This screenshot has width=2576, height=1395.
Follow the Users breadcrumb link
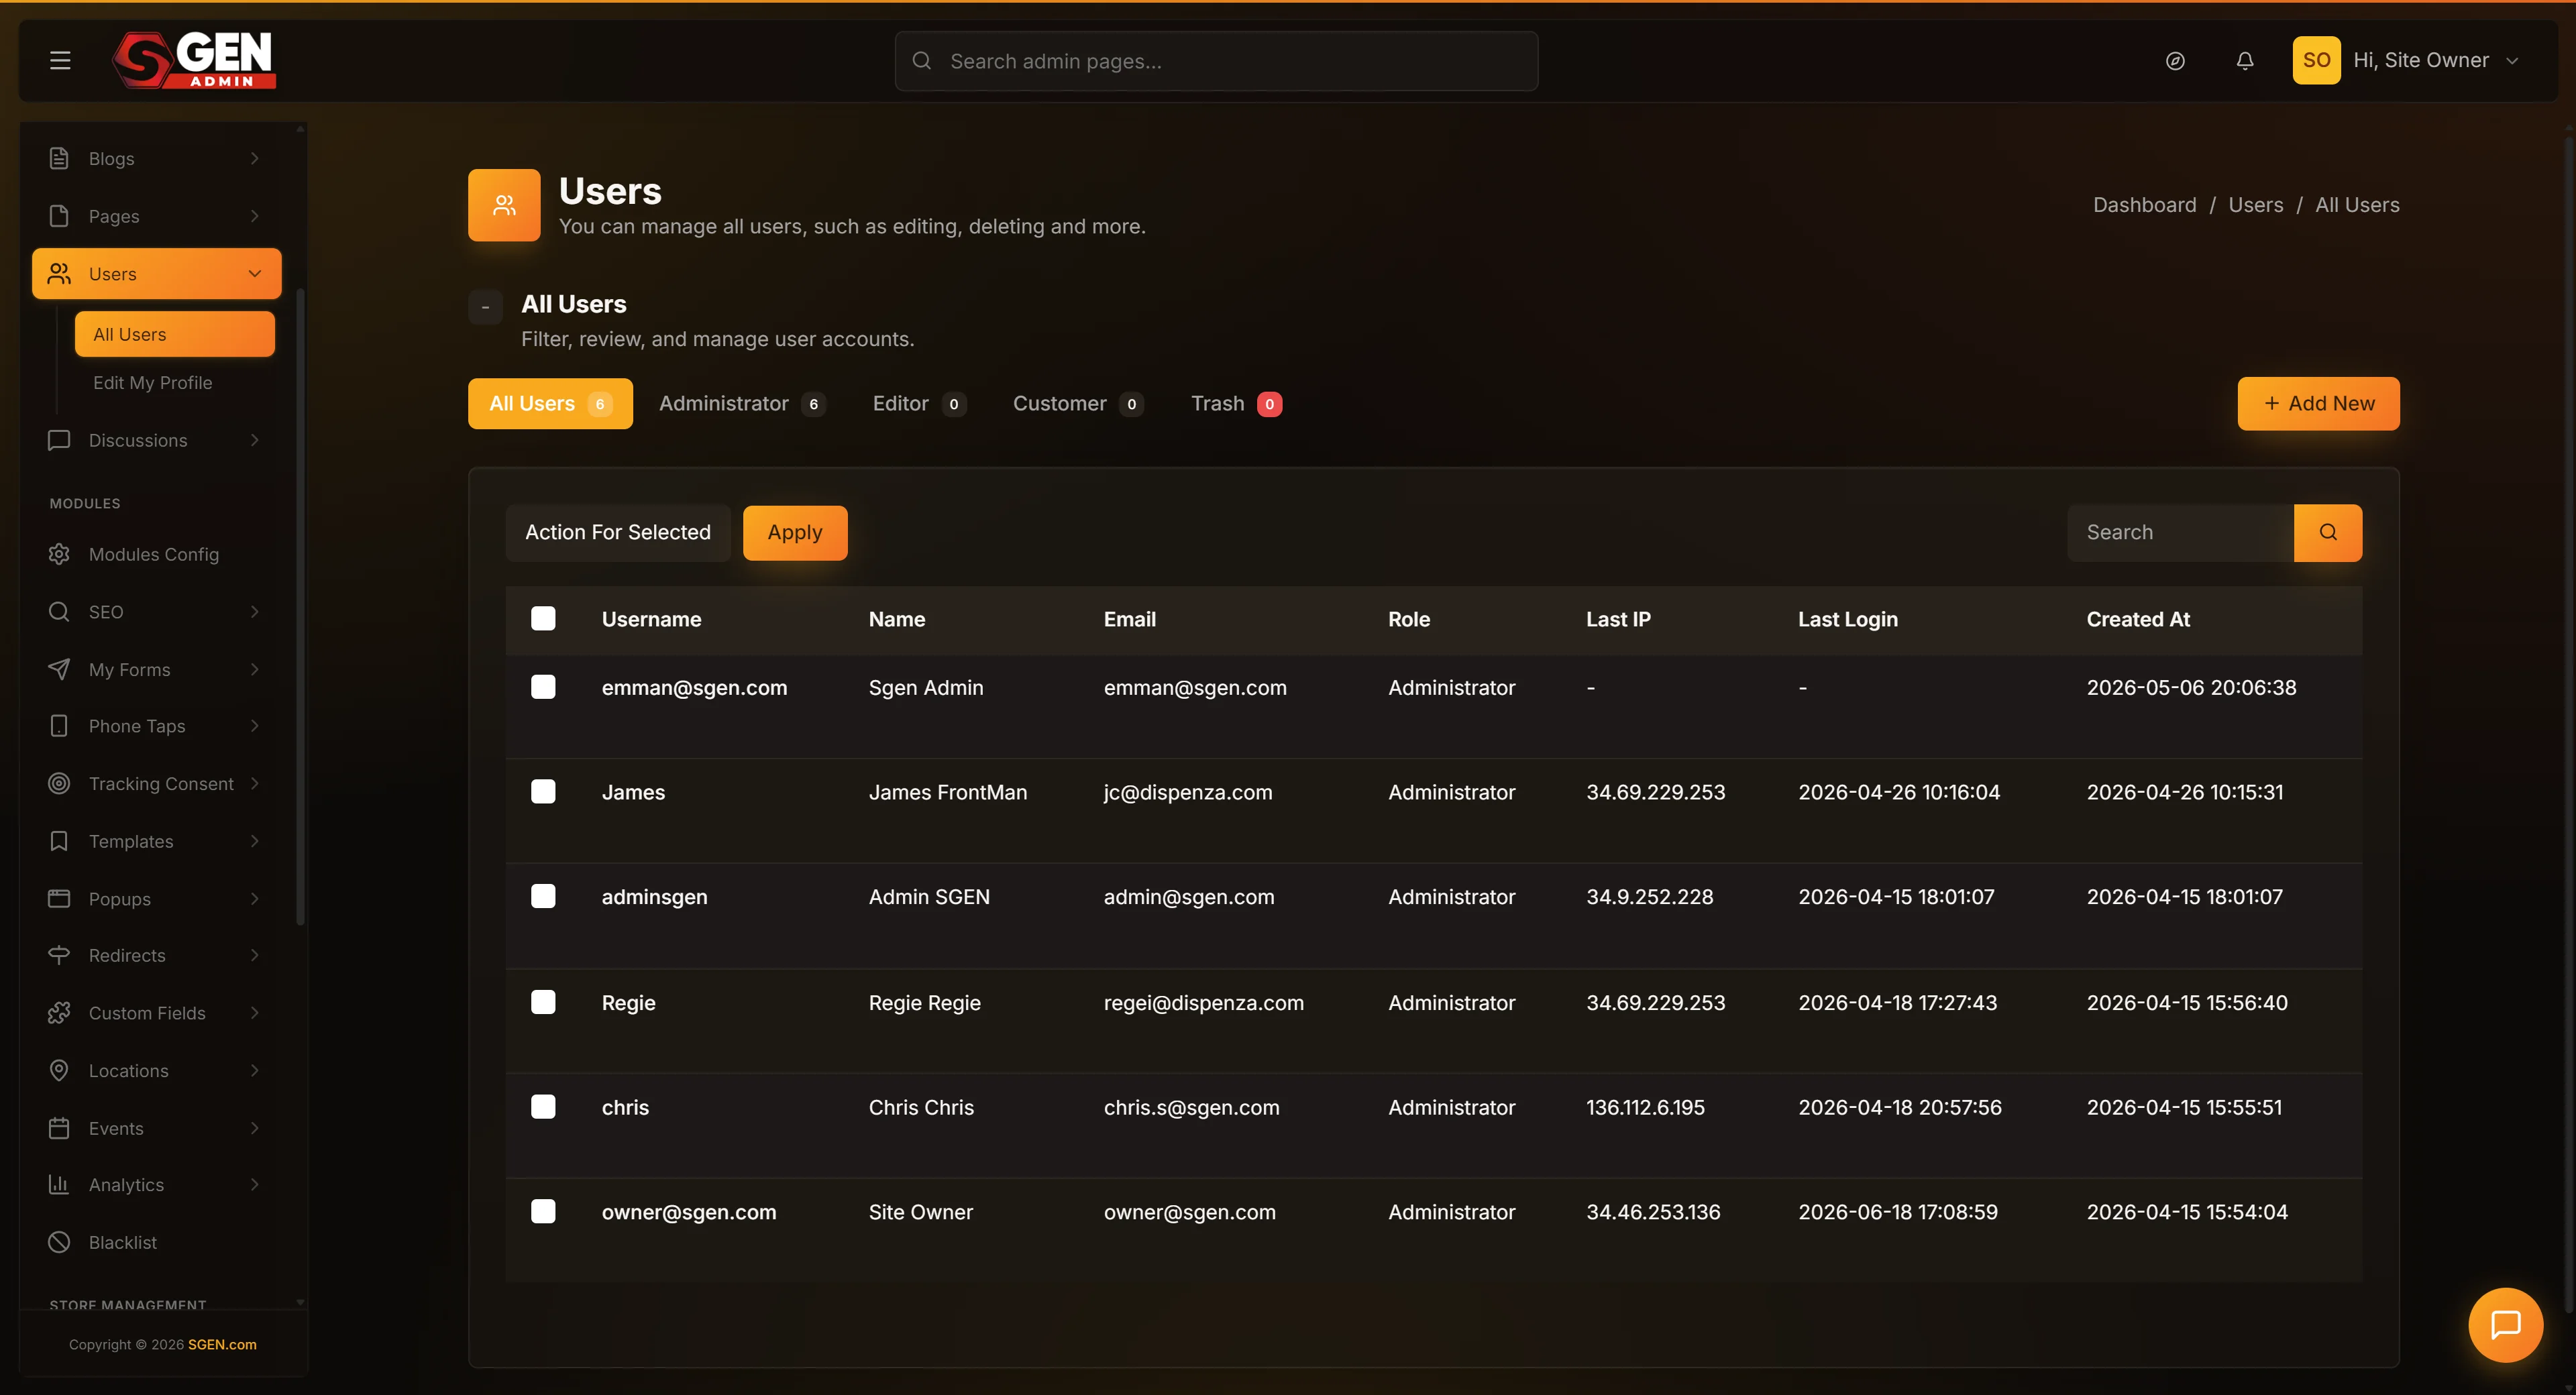click(x=2255, y=205)
